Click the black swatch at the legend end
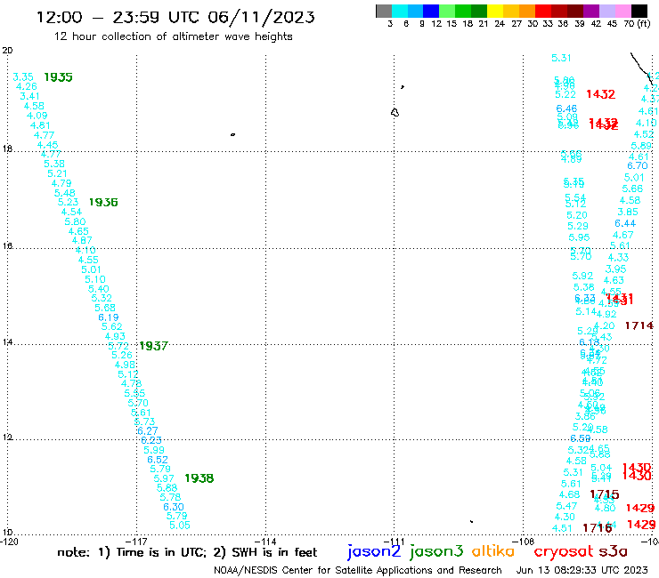Image resolution: width=659 pixels, height=578 pixels. [639, 11]
